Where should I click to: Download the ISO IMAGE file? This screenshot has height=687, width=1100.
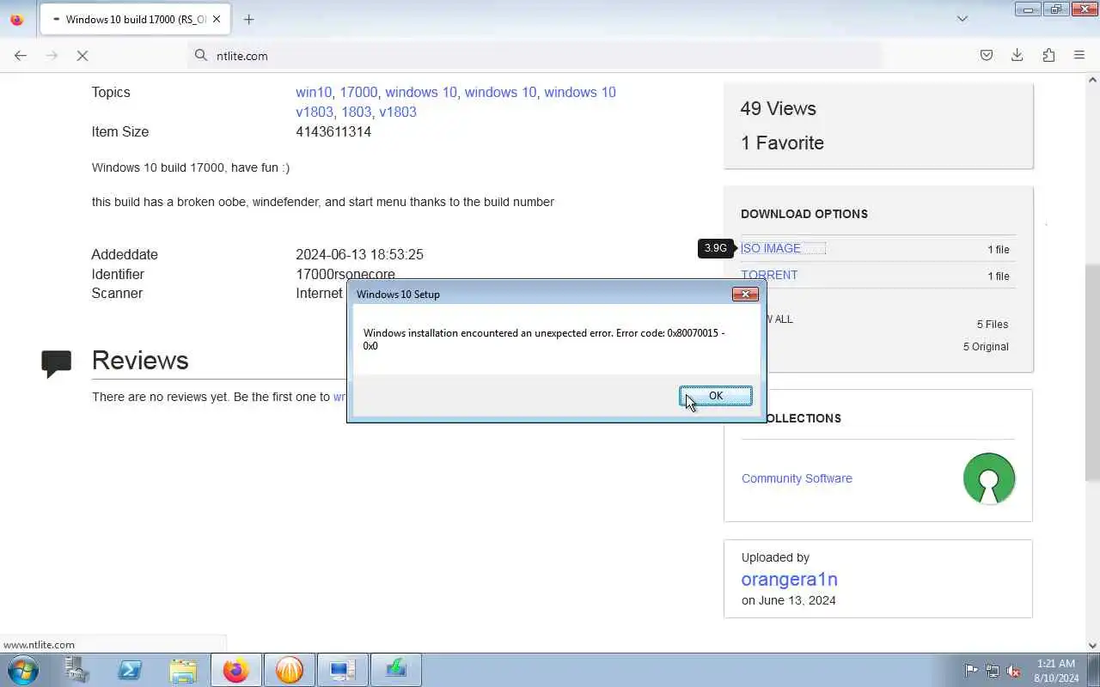coord(771,248)
